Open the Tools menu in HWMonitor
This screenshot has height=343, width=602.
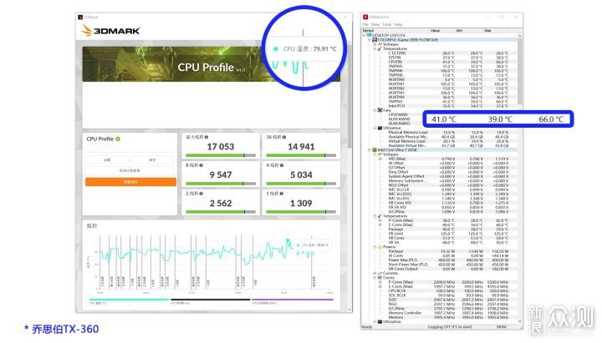point(386,24)
